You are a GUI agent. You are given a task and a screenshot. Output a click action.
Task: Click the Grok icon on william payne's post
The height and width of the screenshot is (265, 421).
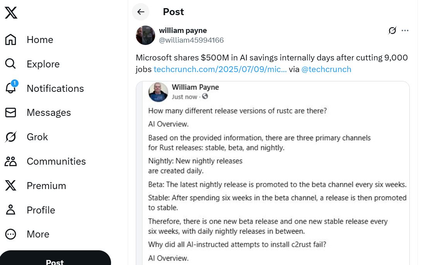pos(392,31)
